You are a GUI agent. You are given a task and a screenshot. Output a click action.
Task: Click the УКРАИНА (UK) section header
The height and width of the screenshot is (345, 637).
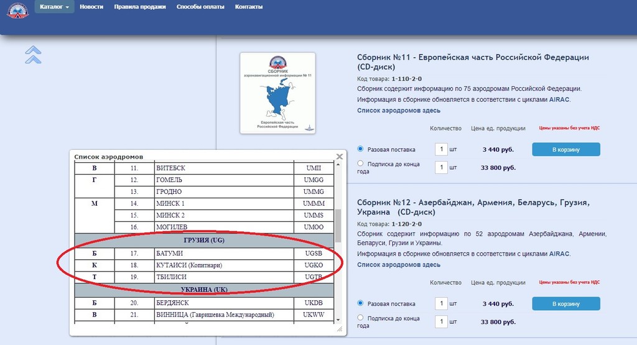pyautogui.click(x=204, y=290)
